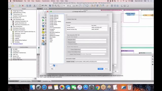Click the new blank workspace icon

pyautogui.click(x=10, y=6)
